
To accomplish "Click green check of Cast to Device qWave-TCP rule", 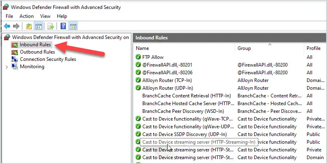I will [x=138, y=119].
